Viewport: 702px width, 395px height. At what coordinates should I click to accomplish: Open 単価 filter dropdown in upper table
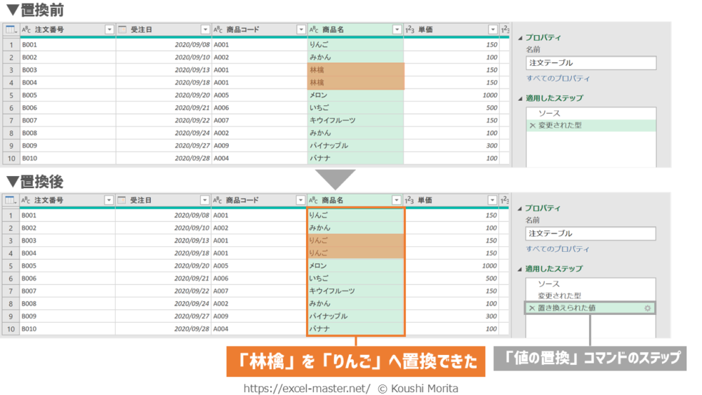[493, 29]
